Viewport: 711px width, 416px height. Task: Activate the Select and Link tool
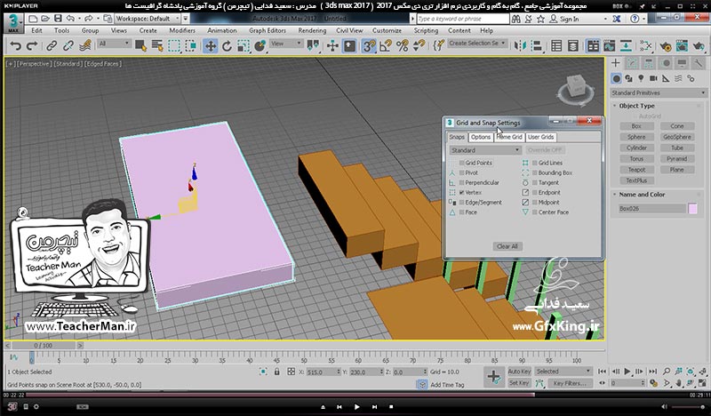click(52, 46)
